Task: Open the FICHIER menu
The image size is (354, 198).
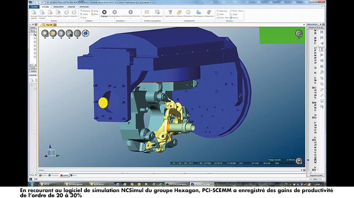Action: point(34,7)
